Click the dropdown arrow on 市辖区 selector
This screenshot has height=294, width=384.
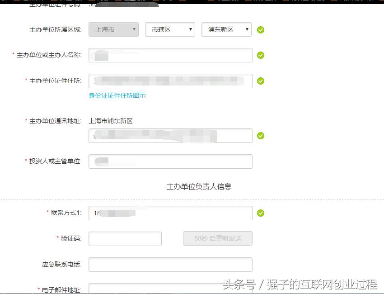(x=190, y=29)
